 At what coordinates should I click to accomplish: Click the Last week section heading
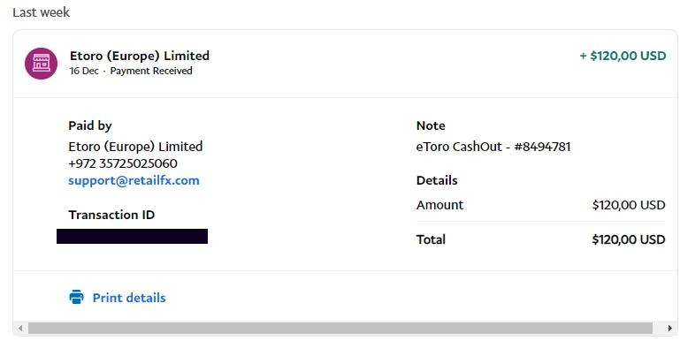42,12
